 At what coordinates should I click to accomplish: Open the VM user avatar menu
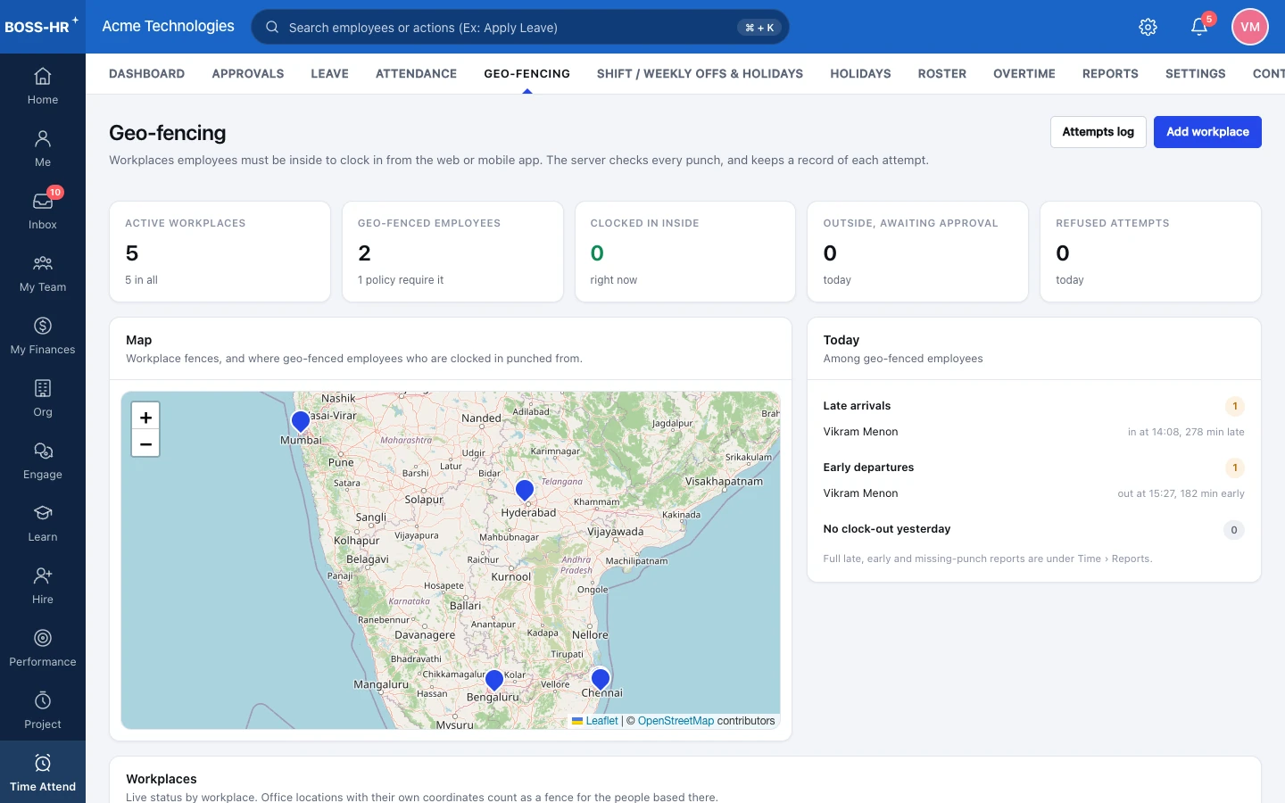coord(1250,27)
